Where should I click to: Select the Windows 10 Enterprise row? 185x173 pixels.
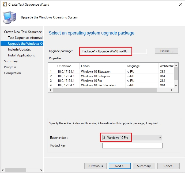[111, 76]
